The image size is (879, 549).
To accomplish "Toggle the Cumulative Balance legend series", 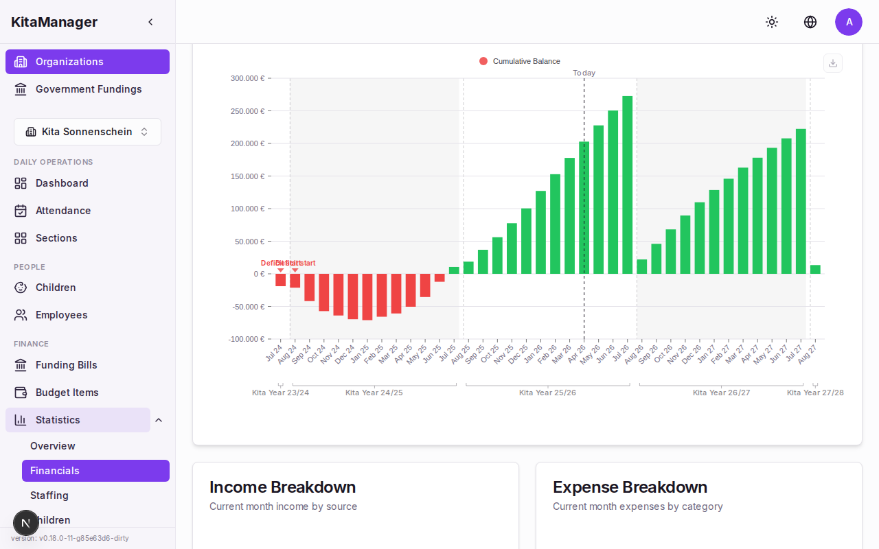I will (520, 61).
